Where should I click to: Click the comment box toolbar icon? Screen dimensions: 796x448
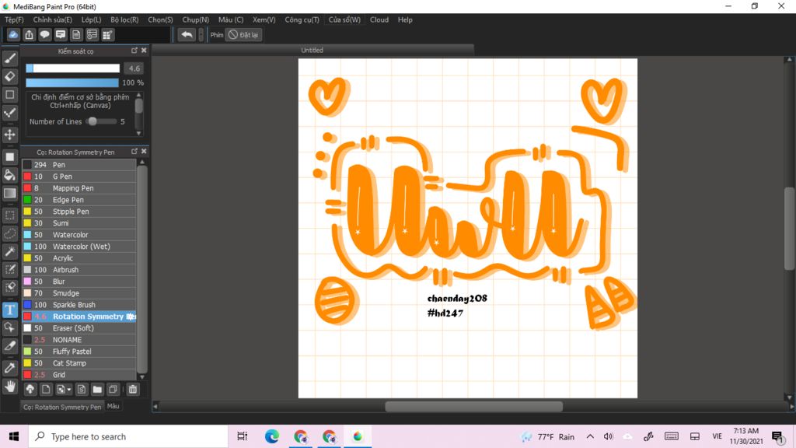[61, 34]
